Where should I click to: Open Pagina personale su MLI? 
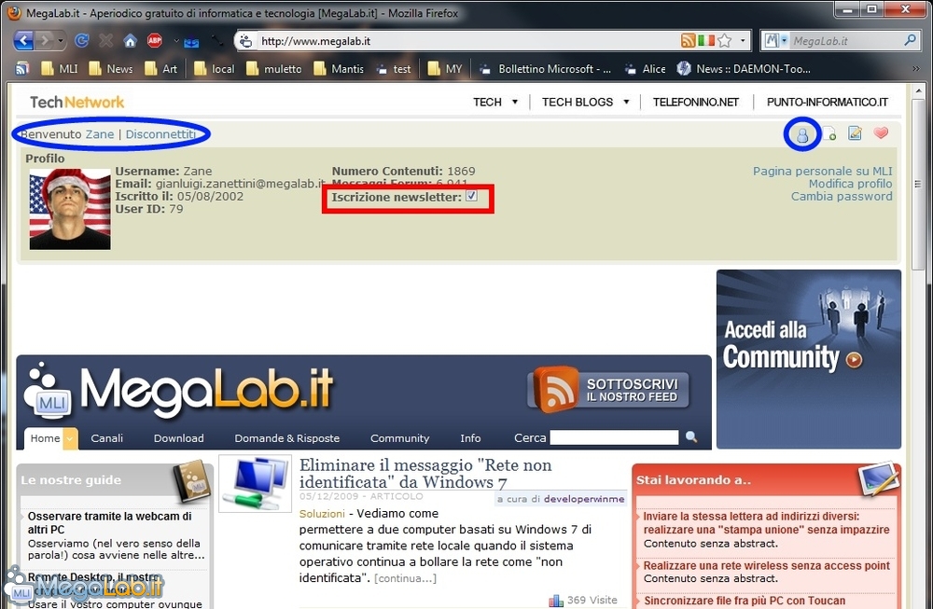click(x=822, y=172)
